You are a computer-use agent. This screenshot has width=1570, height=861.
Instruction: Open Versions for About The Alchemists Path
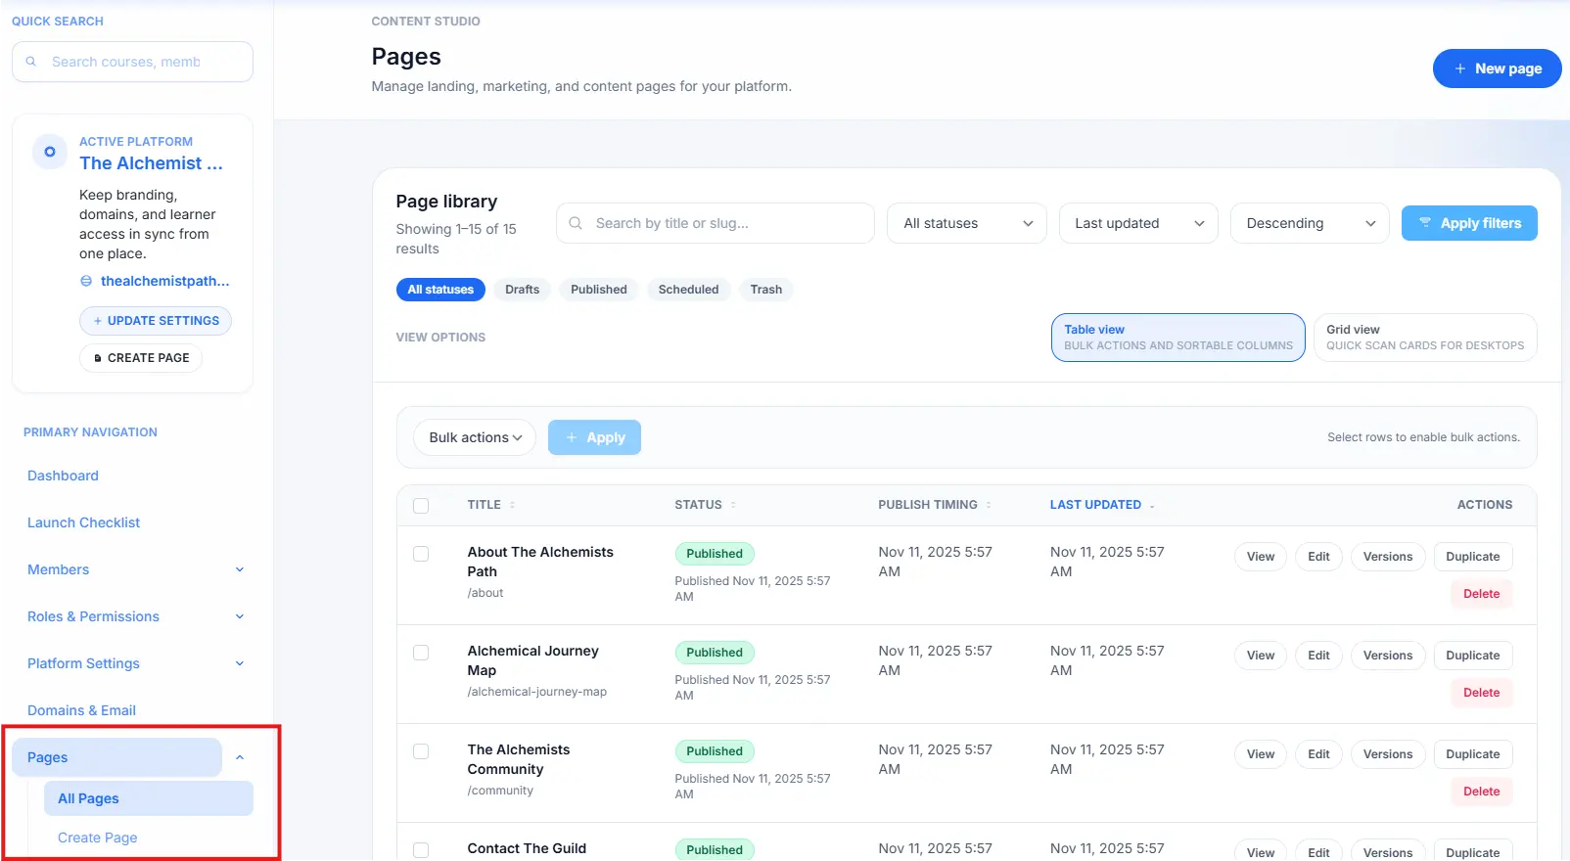(x=1388, y=557)
